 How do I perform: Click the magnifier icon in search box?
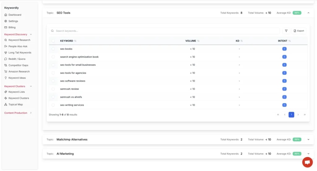[52, 31]
